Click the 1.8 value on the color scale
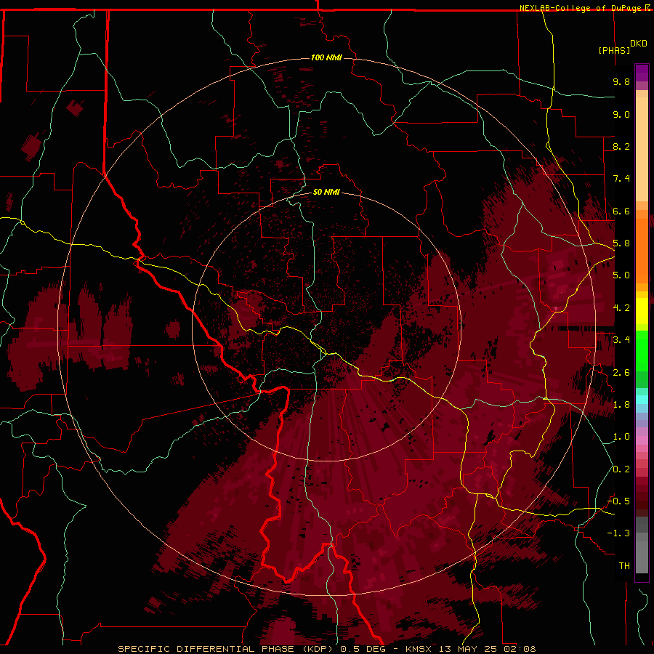This screenshot has height=654, width=654. tap(621, 405)
